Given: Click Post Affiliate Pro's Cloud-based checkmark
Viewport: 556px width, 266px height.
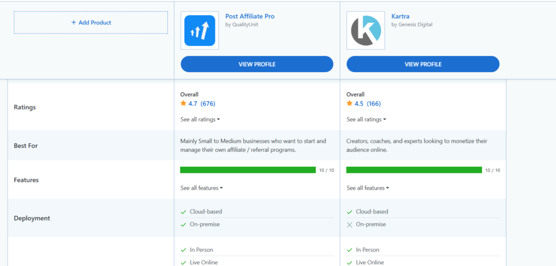Looking at the screenshot, I should pyautogui.click(x=184, y=212).
